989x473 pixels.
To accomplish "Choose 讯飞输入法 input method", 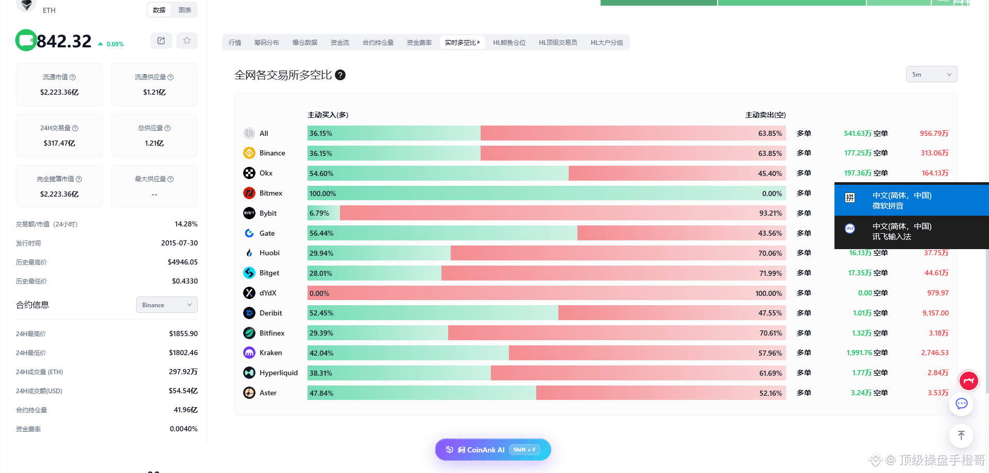I will pyautogui.click(x=912, y=232).
